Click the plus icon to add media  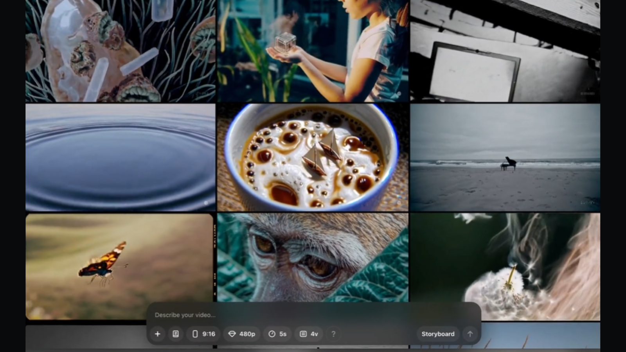(157, 334)
